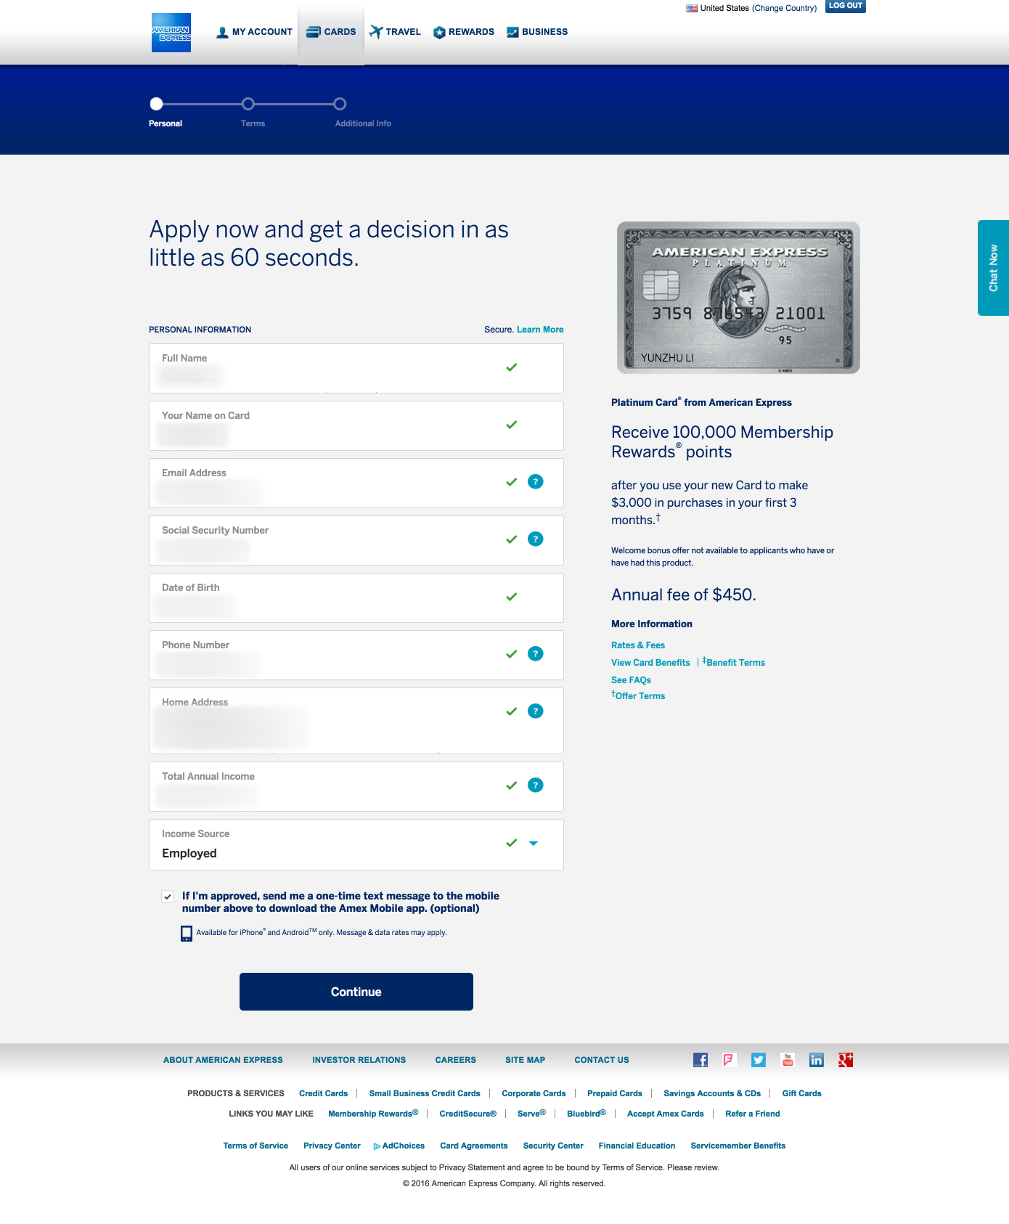Open About American Express footer link
This screenshot has width=1009, height=1224.
click(x=223, y=1060)
